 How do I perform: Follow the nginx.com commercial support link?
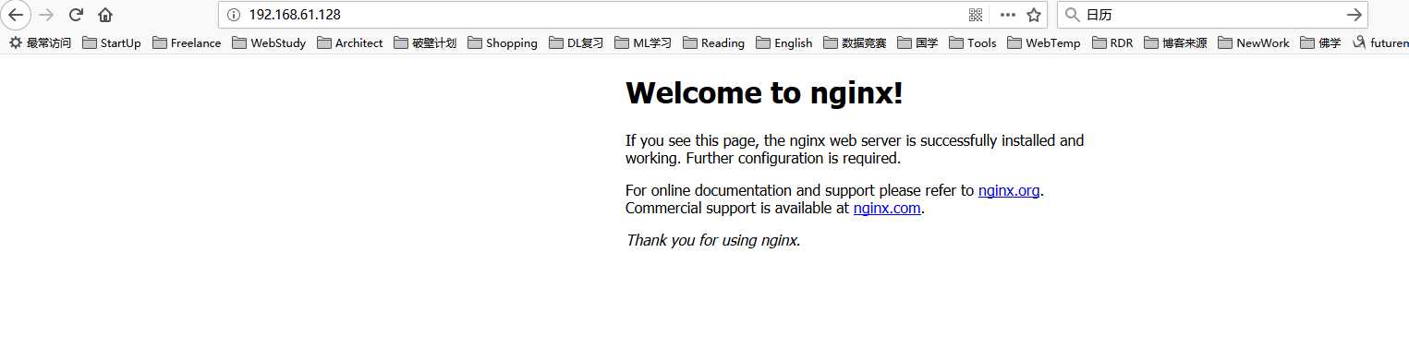pyautogui.click(x=887, y=209)
